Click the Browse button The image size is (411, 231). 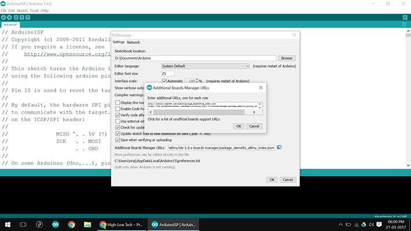coord(287,58)
